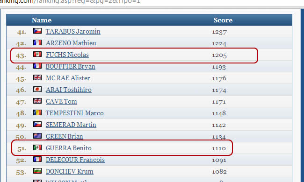The image size is (304, 182).
Task: Visit SEMERAD Martin profile link
Action: (x=71, y=125)
